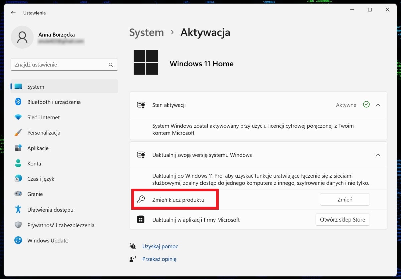The height and width of the screenshot is (279, 401).
Task: Click the user profile avatar icon
Action: 22,37
